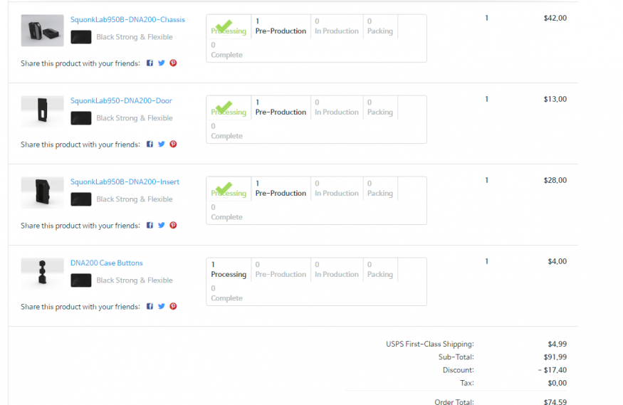Click black material swatch for Chassis
The height and width of the screenshot is (405, 623).
(x=81, y=37)
